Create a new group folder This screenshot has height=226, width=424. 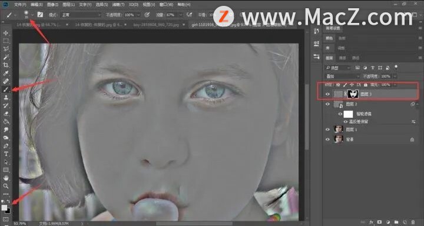tap(396, 221)
